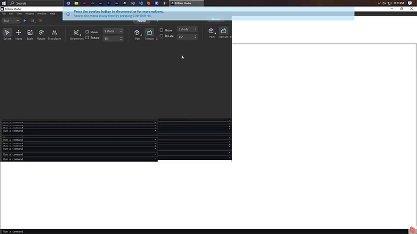
Task: Open the Geometric mode dropdown arrow
Action: coord(80,35)
